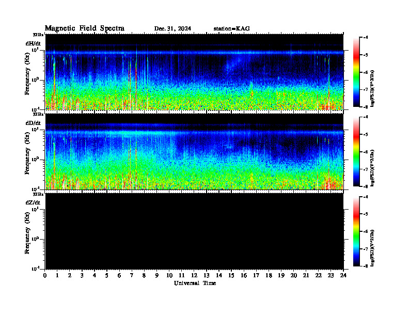Click the "-7" tick on dZ/dt color bar

coord(366,249)
